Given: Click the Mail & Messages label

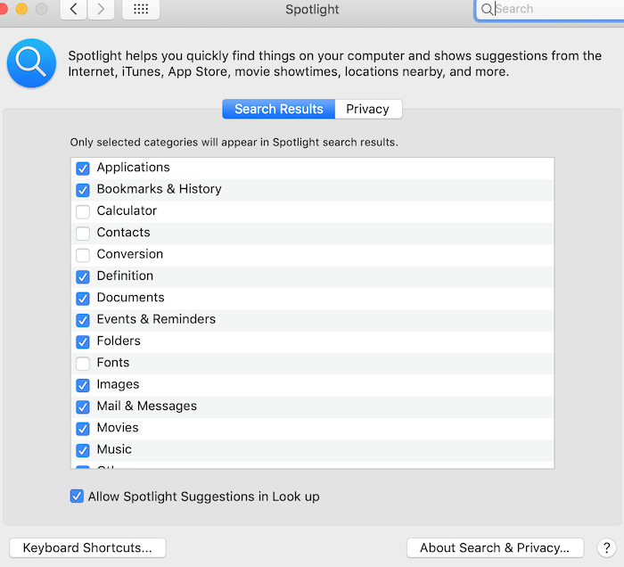Looking at the screenshot, I should [x=147, y=406].
